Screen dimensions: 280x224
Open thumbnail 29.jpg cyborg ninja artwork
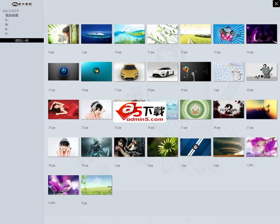coord(97,147)
